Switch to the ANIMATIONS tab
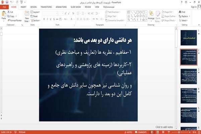This screenshot has height=134, width=201. 61,7
